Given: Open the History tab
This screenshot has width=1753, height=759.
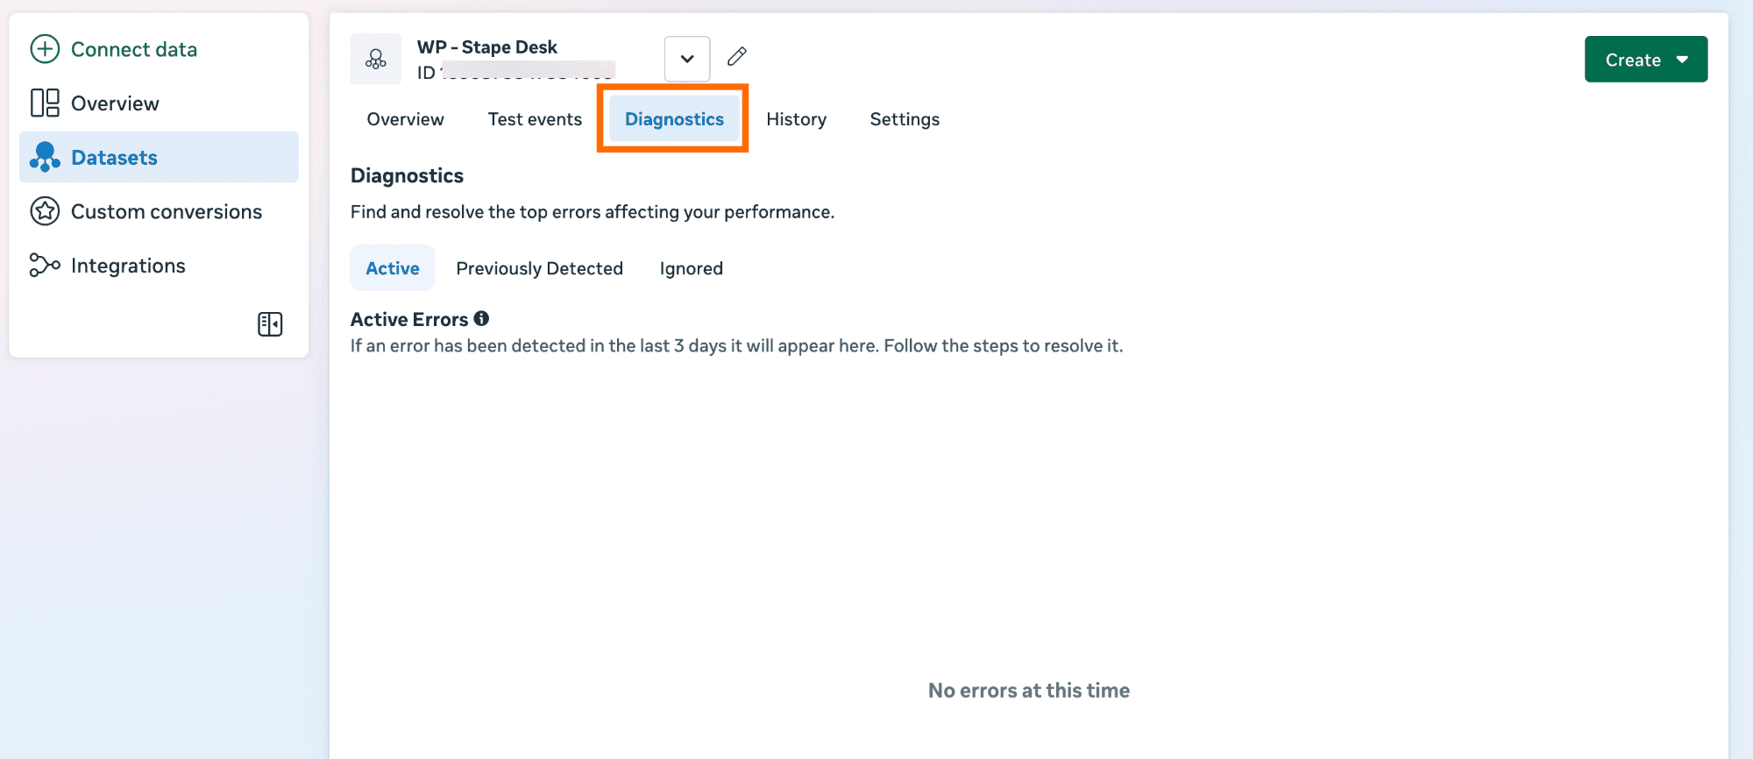Looking at the screenshot, I should (796, 119).
